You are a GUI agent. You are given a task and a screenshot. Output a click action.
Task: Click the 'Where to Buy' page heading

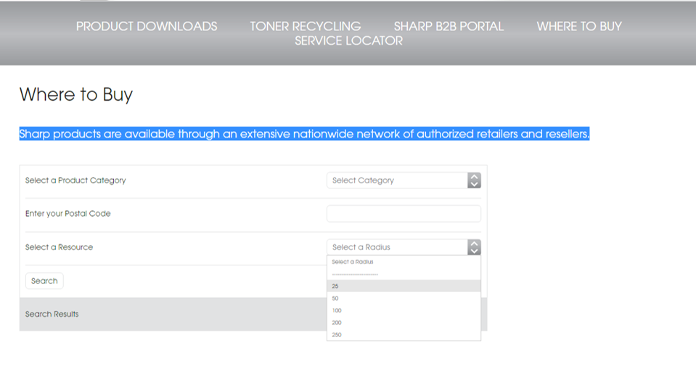coord(76,95)
